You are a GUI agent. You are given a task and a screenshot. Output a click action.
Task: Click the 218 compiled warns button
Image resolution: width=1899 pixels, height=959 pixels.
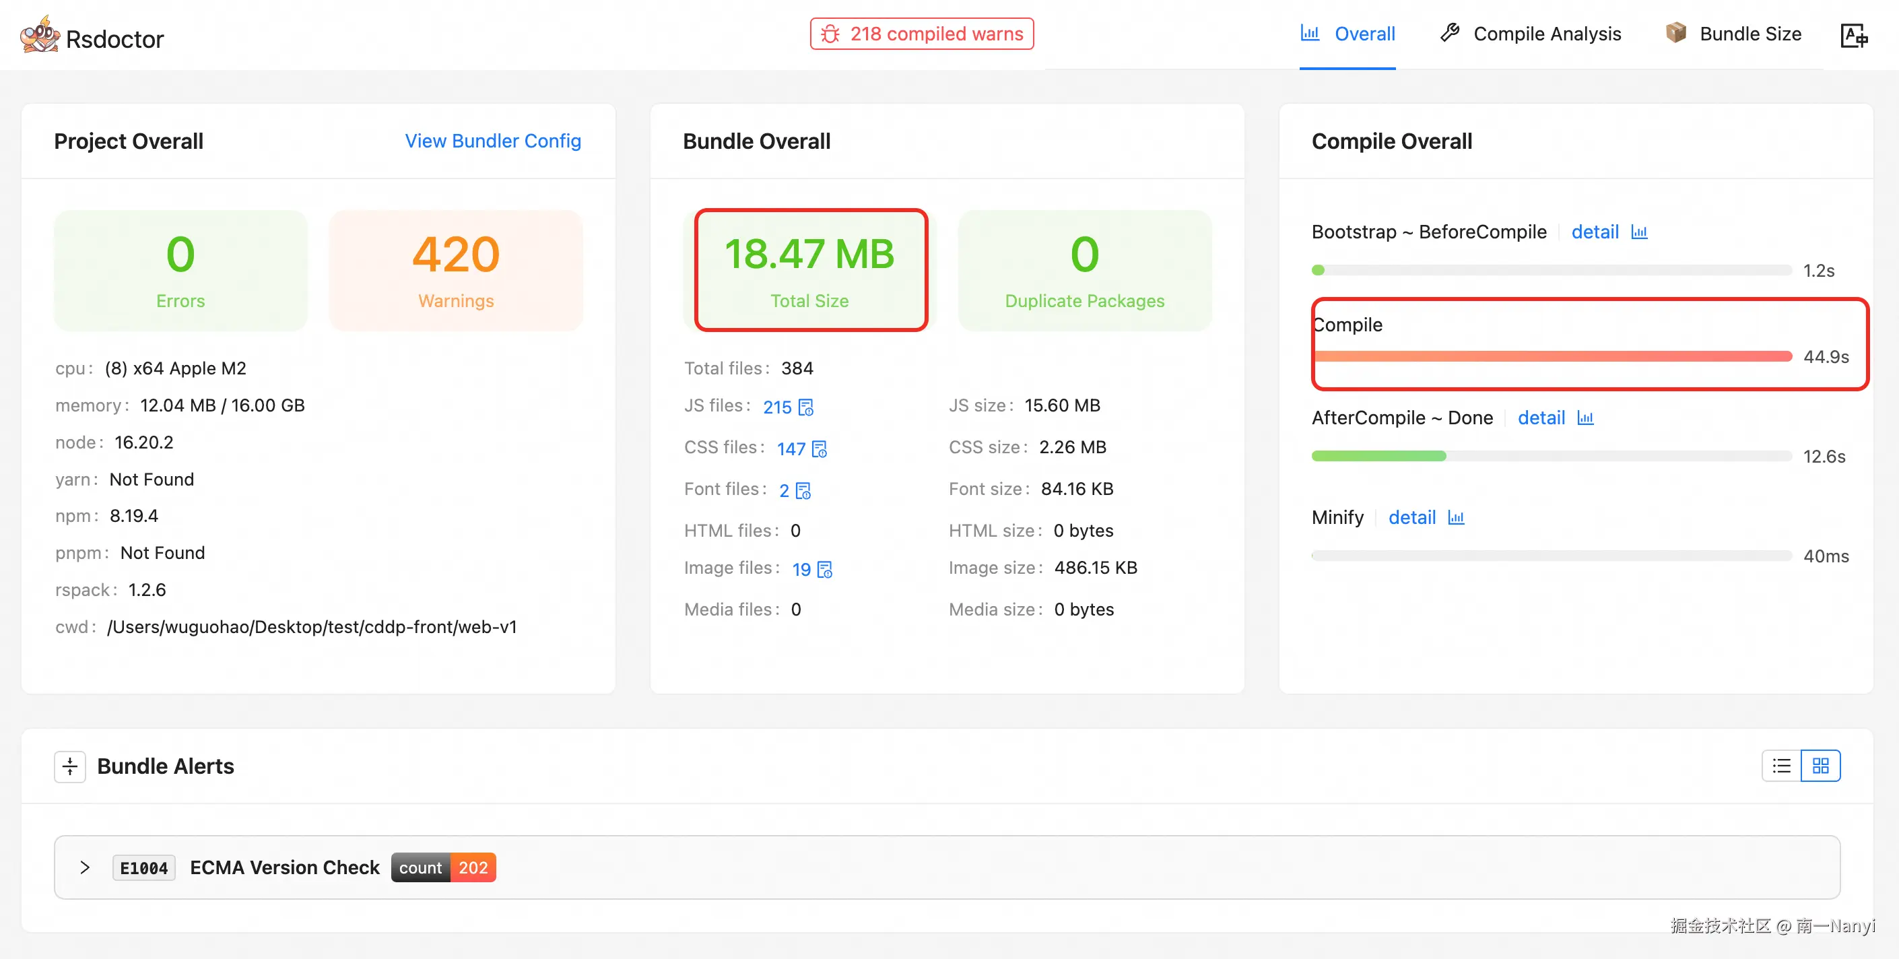[x=921, y=34]
